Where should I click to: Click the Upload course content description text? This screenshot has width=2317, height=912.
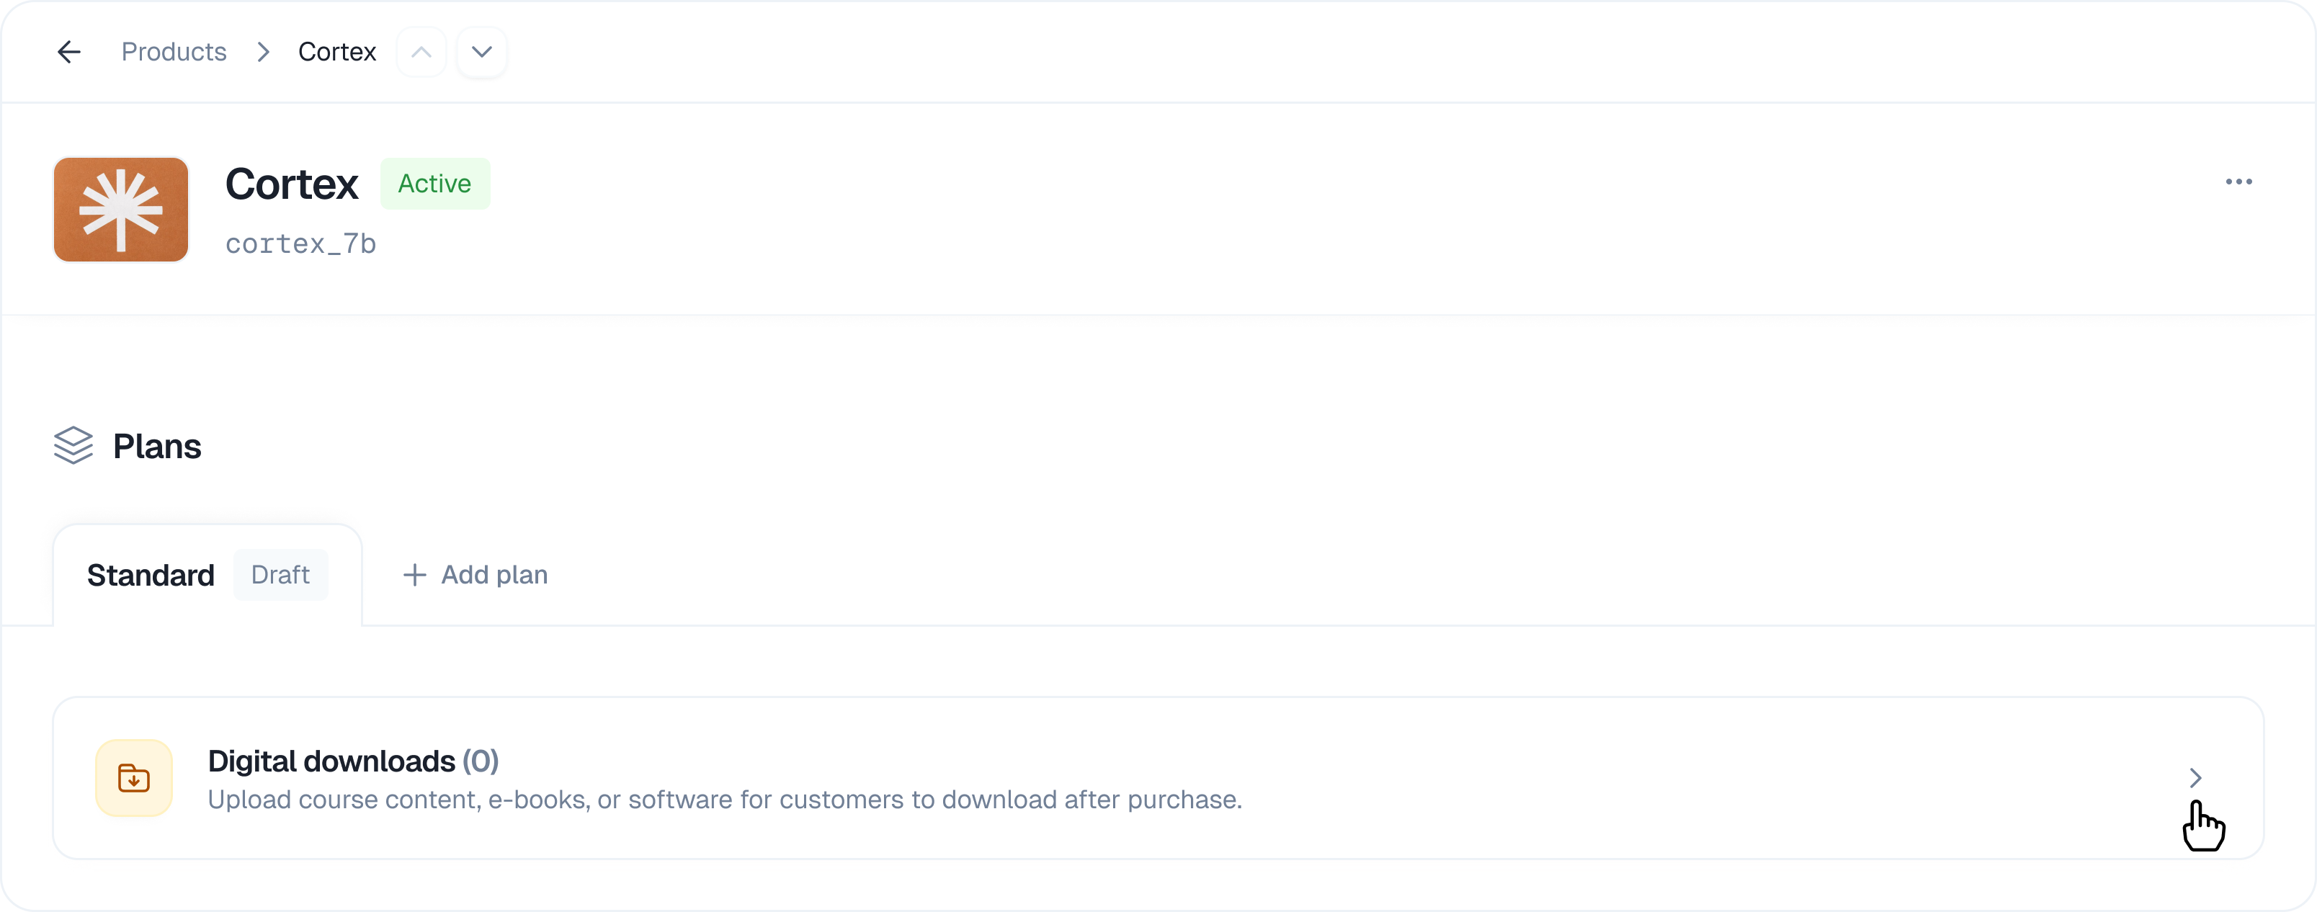[x=724, y=800]
